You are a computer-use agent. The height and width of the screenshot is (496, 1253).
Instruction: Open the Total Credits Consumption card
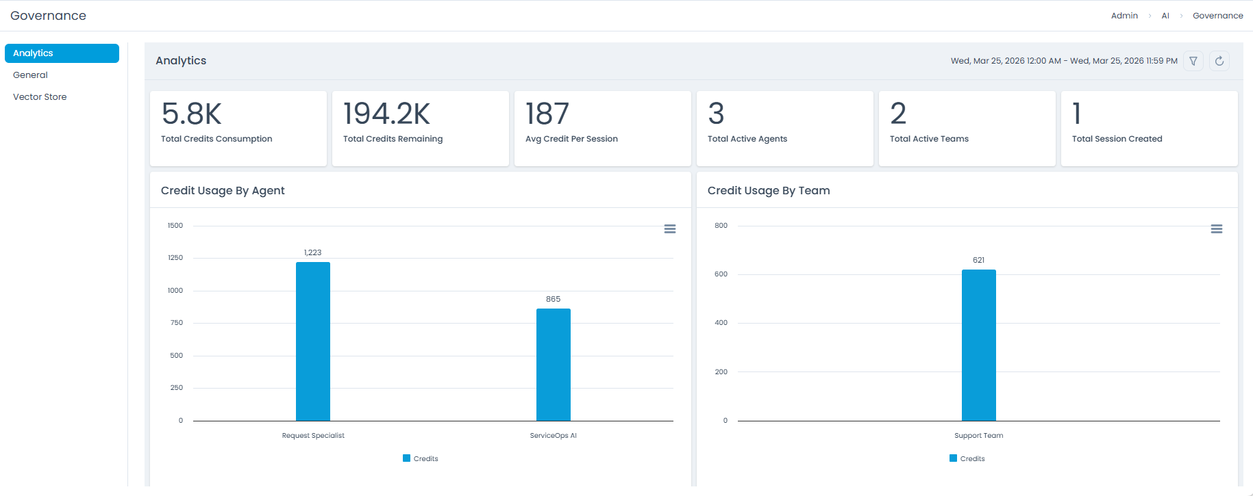pos(238,128)
